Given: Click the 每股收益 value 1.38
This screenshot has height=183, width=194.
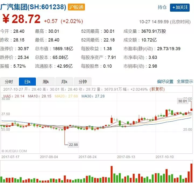Looking at the screenshot, I should [108, 49].
